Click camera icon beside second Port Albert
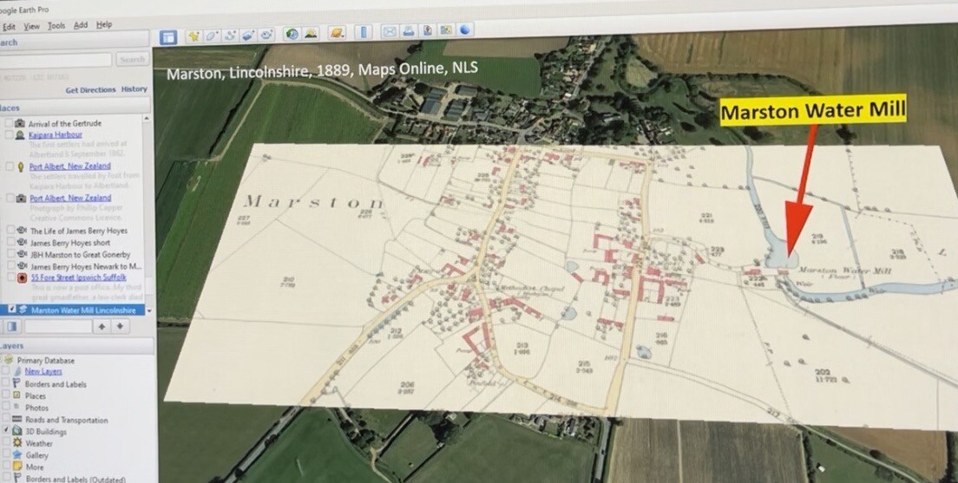The width and height of the screenshot is (958, 483). tap(21, 199)
